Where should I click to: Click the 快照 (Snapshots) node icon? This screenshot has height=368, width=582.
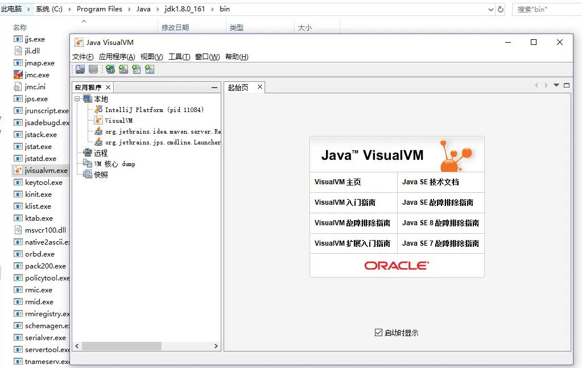88,174
